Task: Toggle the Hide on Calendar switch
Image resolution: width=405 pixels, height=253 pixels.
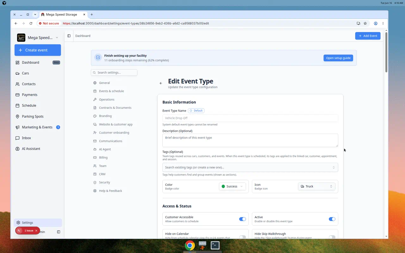Action: [x=242, y=237]
